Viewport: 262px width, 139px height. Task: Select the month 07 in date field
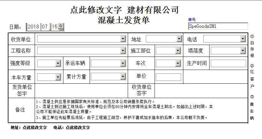pyautogui.click(x=45, y=27)
